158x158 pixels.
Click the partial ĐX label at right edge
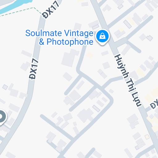[154, 104]
